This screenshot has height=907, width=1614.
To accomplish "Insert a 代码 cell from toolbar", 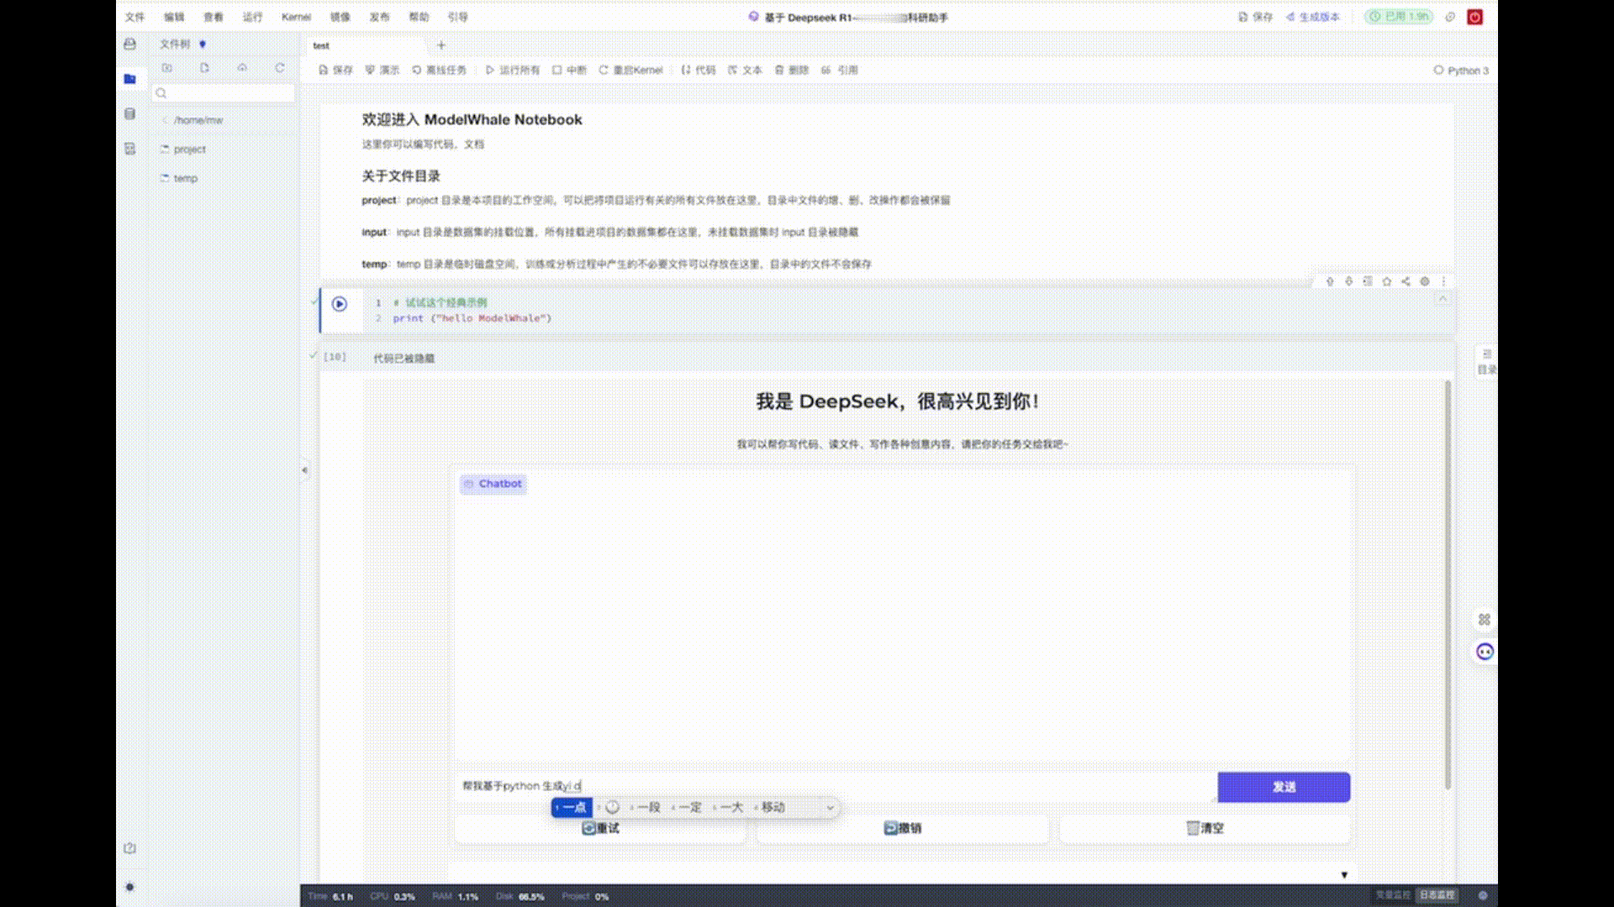I will coord(698,70).
